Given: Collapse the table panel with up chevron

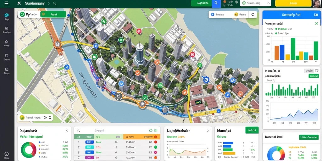Looking at the screenshot, I should [78, 130].
